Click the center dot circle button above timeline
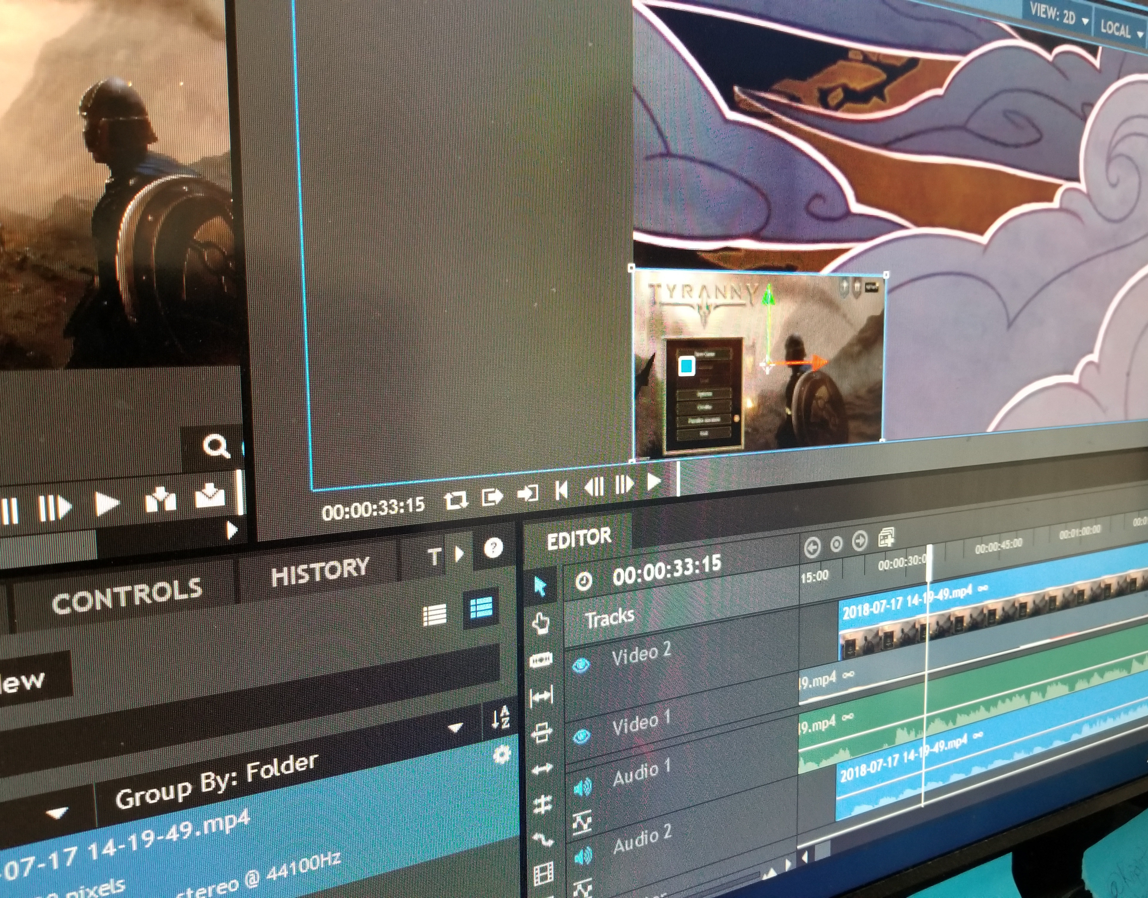 tap(836, 544)
